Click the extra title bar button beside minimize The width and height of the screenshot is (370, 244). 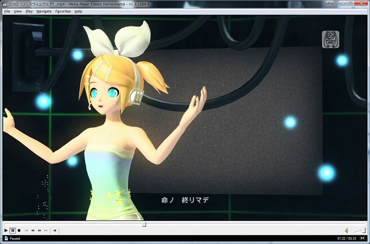330,3
